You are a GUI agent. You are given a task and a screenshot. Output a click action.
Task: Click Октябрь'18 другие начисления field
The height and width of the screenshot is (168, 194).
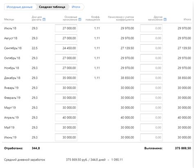(x=151, y=58)
